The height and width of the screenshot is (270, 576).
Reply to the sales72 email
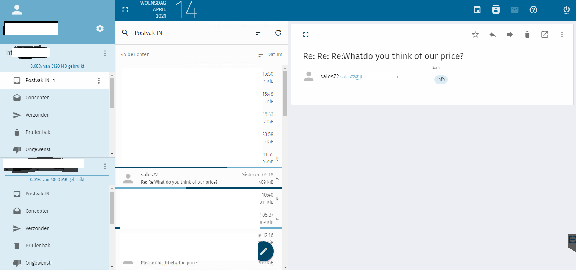tap(492, 35)
